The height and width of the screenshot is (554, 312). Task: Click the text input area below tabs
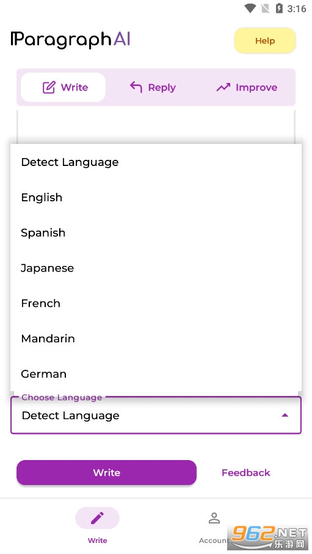pos(156,126)
